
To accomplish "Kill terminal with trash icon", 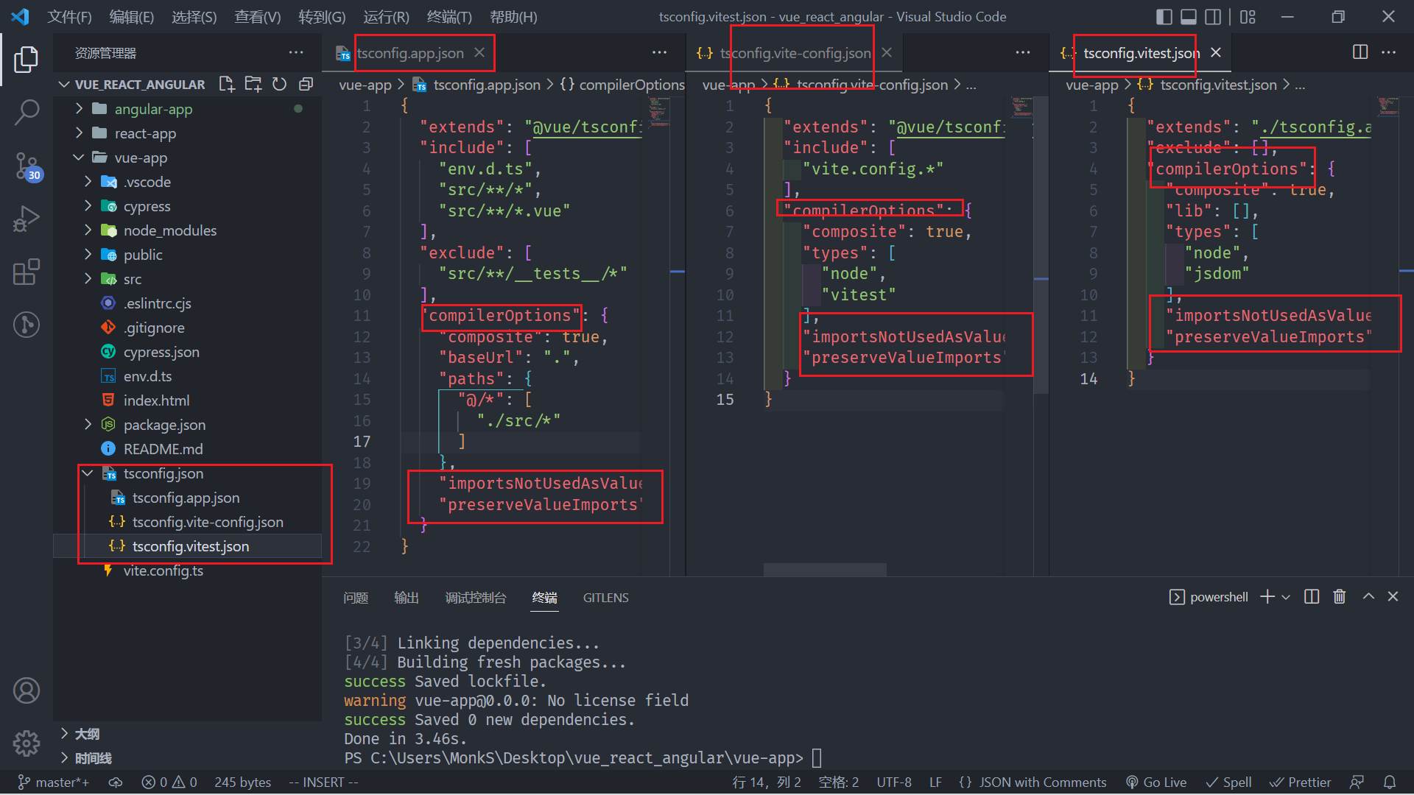I will (1340, 596).
